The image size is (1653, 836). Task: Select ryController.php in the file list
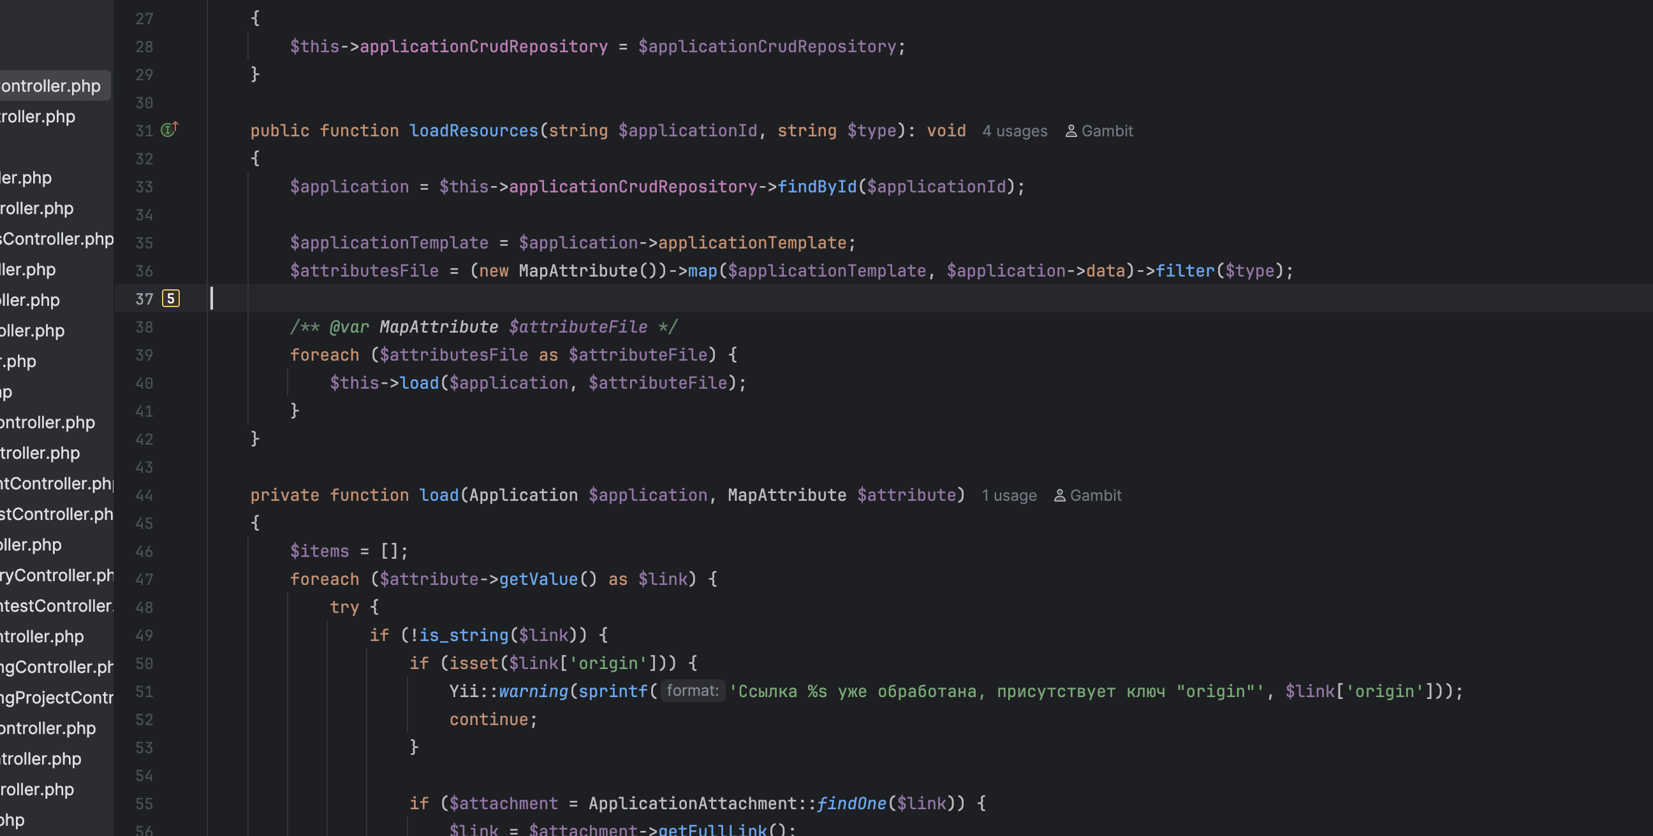pos(57,575)
